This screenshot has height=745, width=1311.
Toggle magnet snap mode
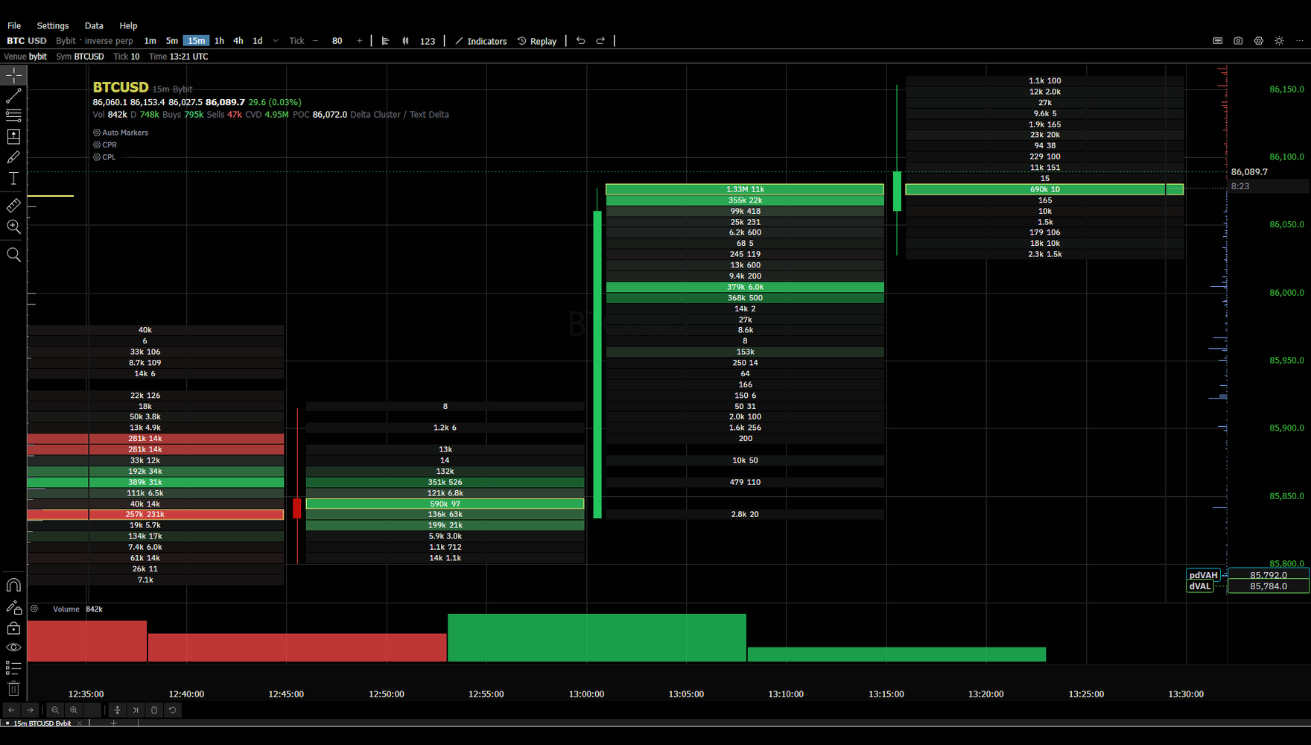pos(13,585)
